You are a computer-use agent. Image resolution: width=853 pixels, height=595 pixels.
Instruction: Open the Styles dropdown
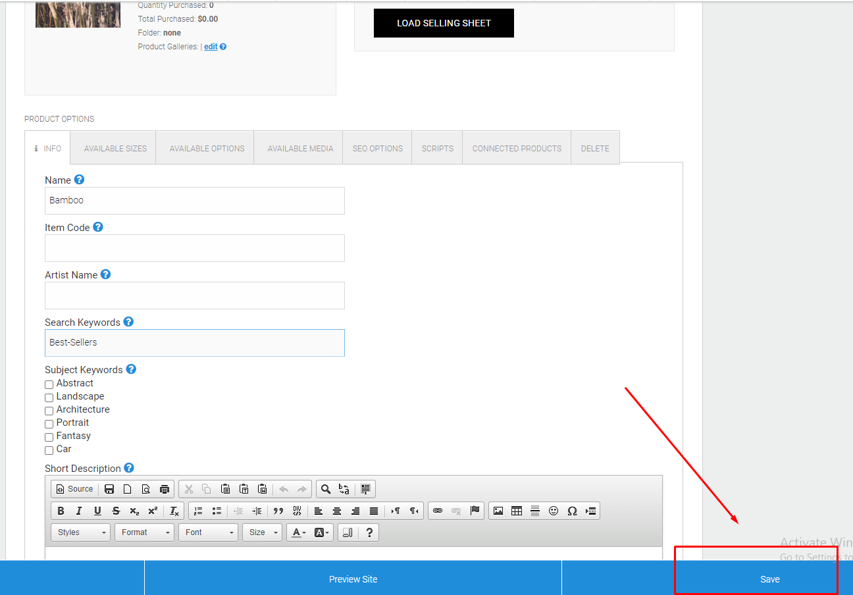[x=81, y=532]
